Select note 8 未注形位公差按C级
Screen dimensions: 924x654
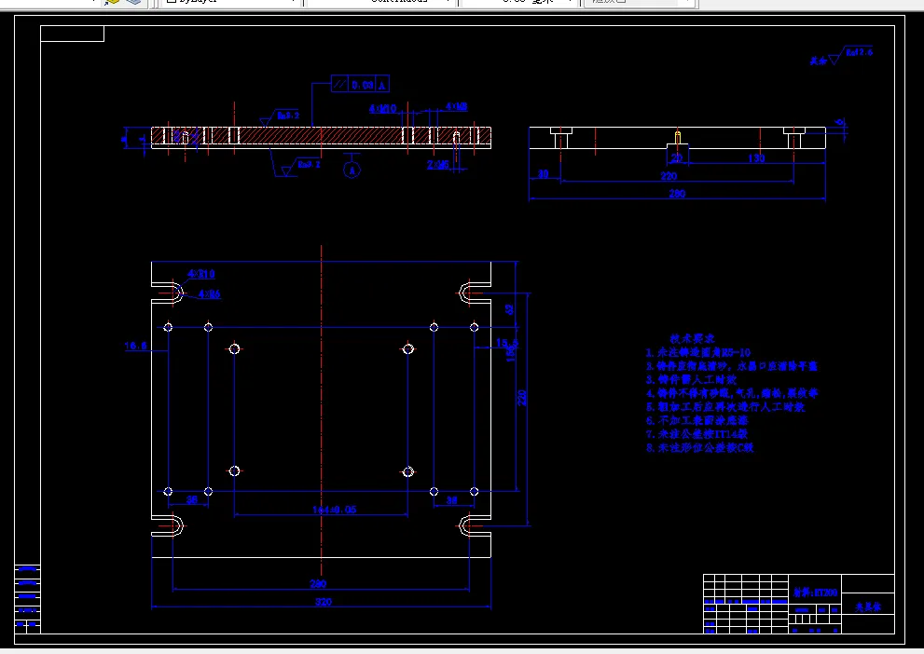699,447
